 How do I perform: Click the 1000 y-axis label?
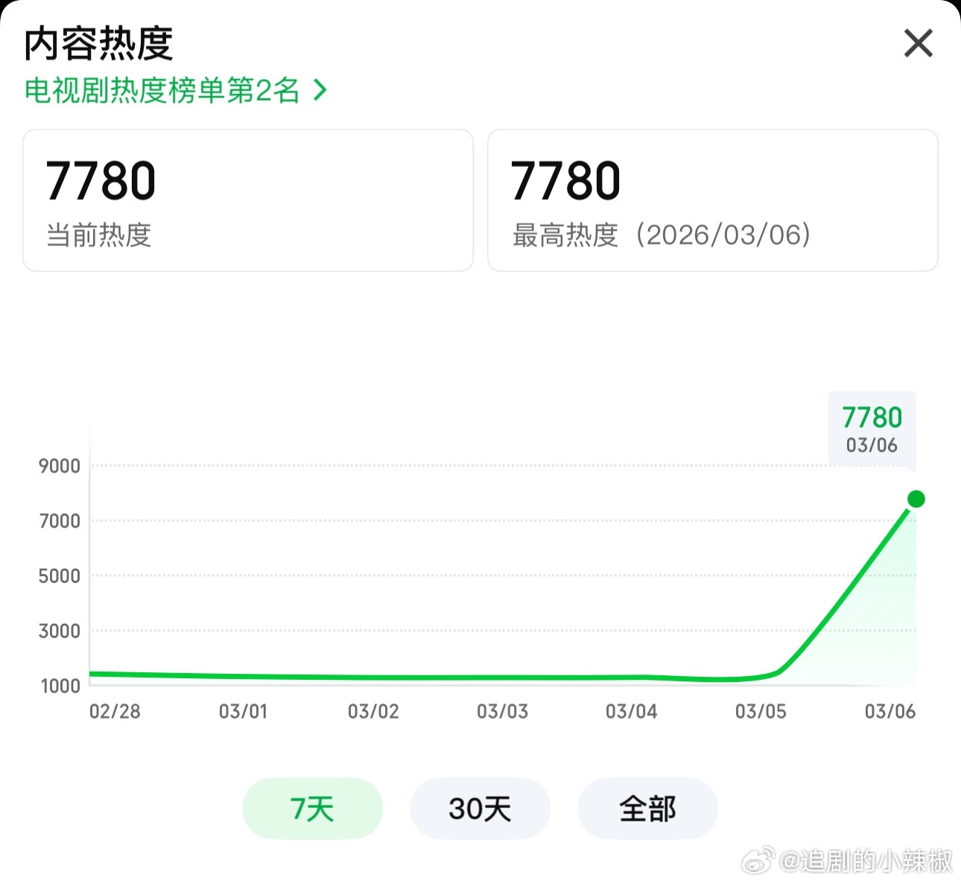(x=60, y=686)
